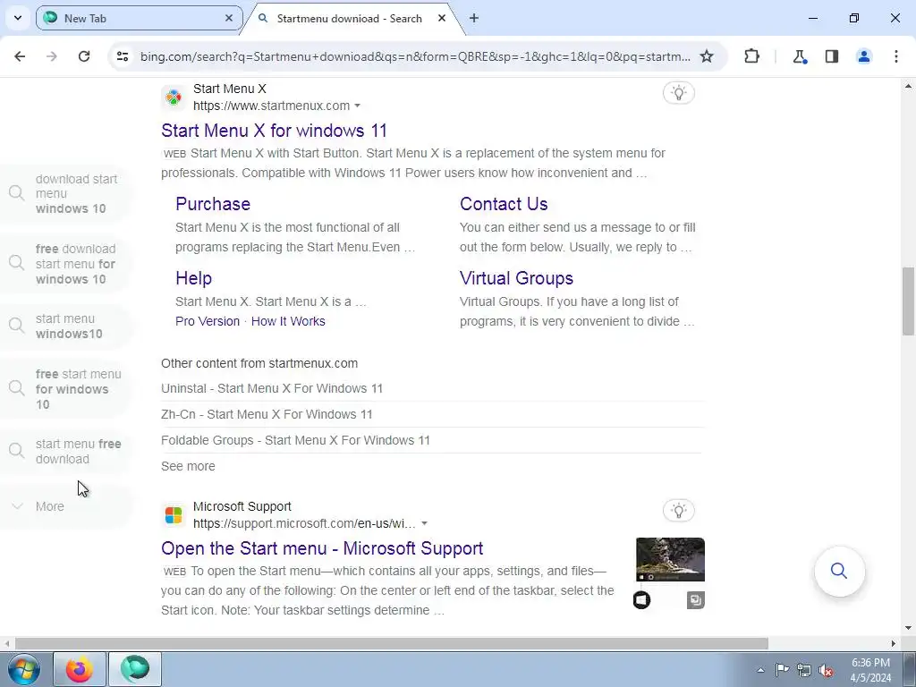The image size is (916, 687).
Task: Open the Pro Version link
Action: click(208, 321)
